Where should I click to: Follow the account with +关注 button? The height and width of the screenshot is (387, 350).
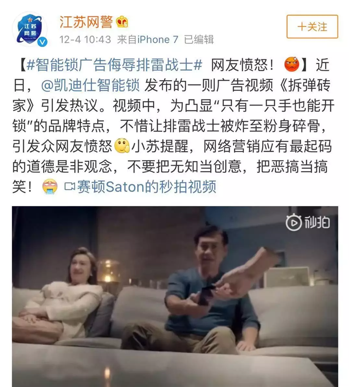pyautogui.click(x=312, y=27)
